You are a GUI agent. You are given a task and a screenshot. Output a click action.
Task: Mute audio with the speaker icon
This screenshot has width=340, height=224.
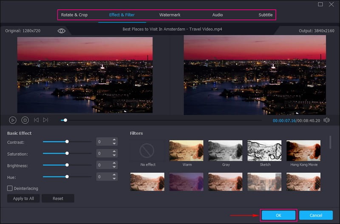(x=326, y=120)
